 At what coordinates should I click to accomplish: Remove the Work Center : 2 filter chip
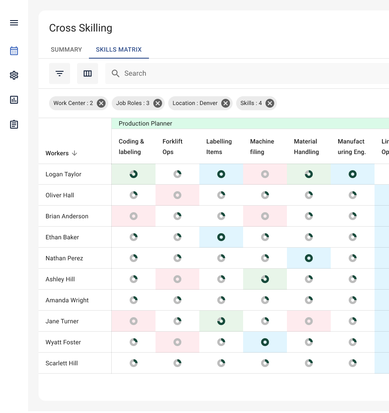tap(101, 103)
